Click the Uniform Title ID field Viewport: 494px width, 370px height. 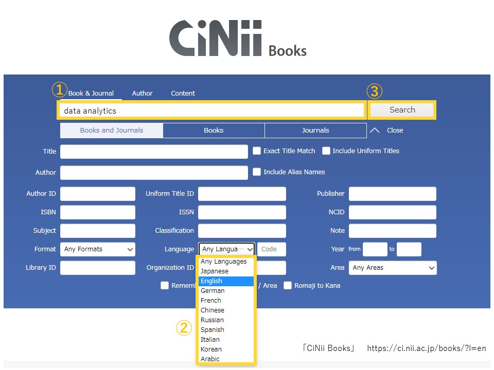pyautogui.click(x=242, y=194)
